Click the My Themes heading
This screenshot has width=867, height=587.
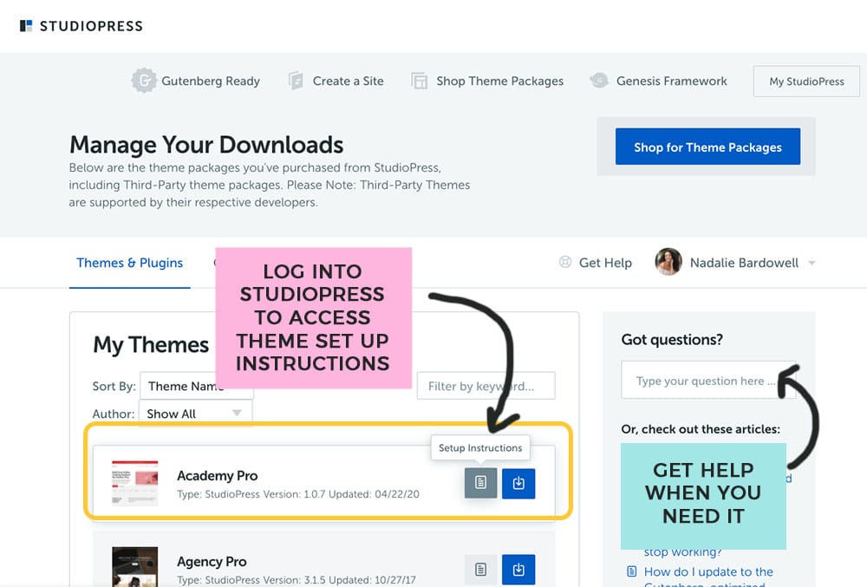tap(151, 344)
